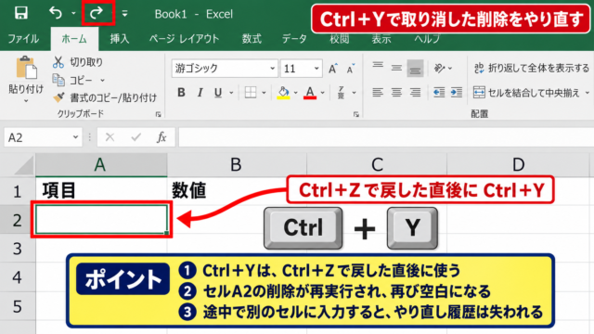Screen dimensions: 594x334
Task: Click the select-all corner triangle
Action: click(22, 165)
